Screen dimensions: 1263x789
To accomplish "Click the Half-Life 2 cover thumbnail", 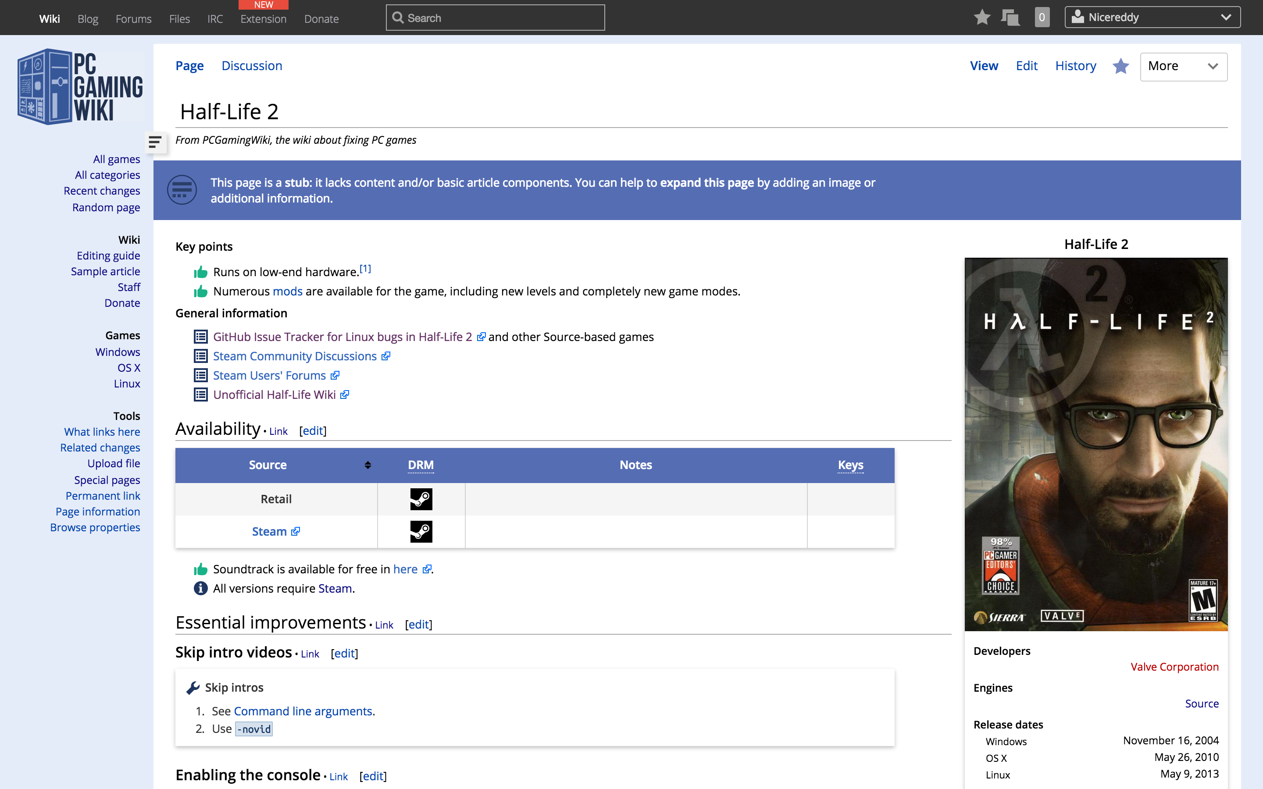I will 1096,444.
